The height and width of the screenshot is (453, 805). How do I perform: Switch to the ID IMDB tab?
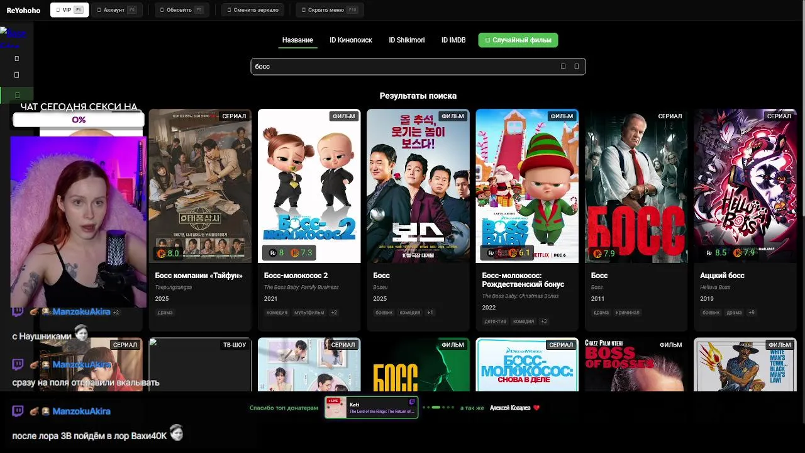453,40
